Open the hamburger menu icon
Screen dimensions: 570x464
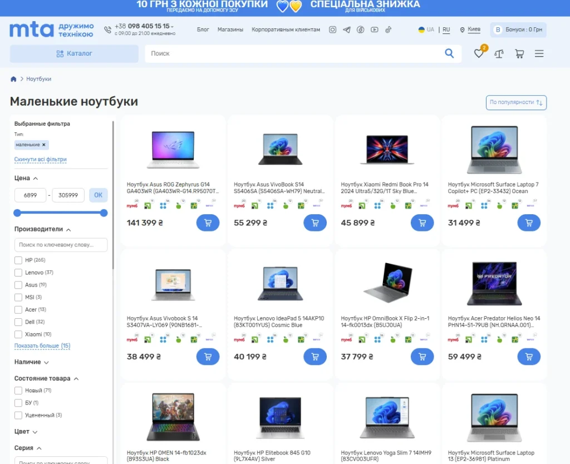(x=539, y=54)
